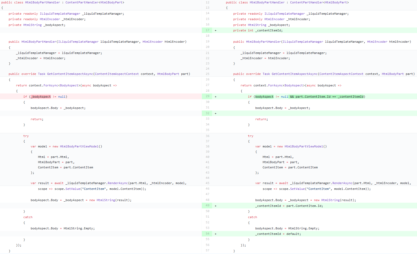The height and width of the screenshot is (254, 417).
Task: Click the plus marker on line 49
Action: pos(215,206)
